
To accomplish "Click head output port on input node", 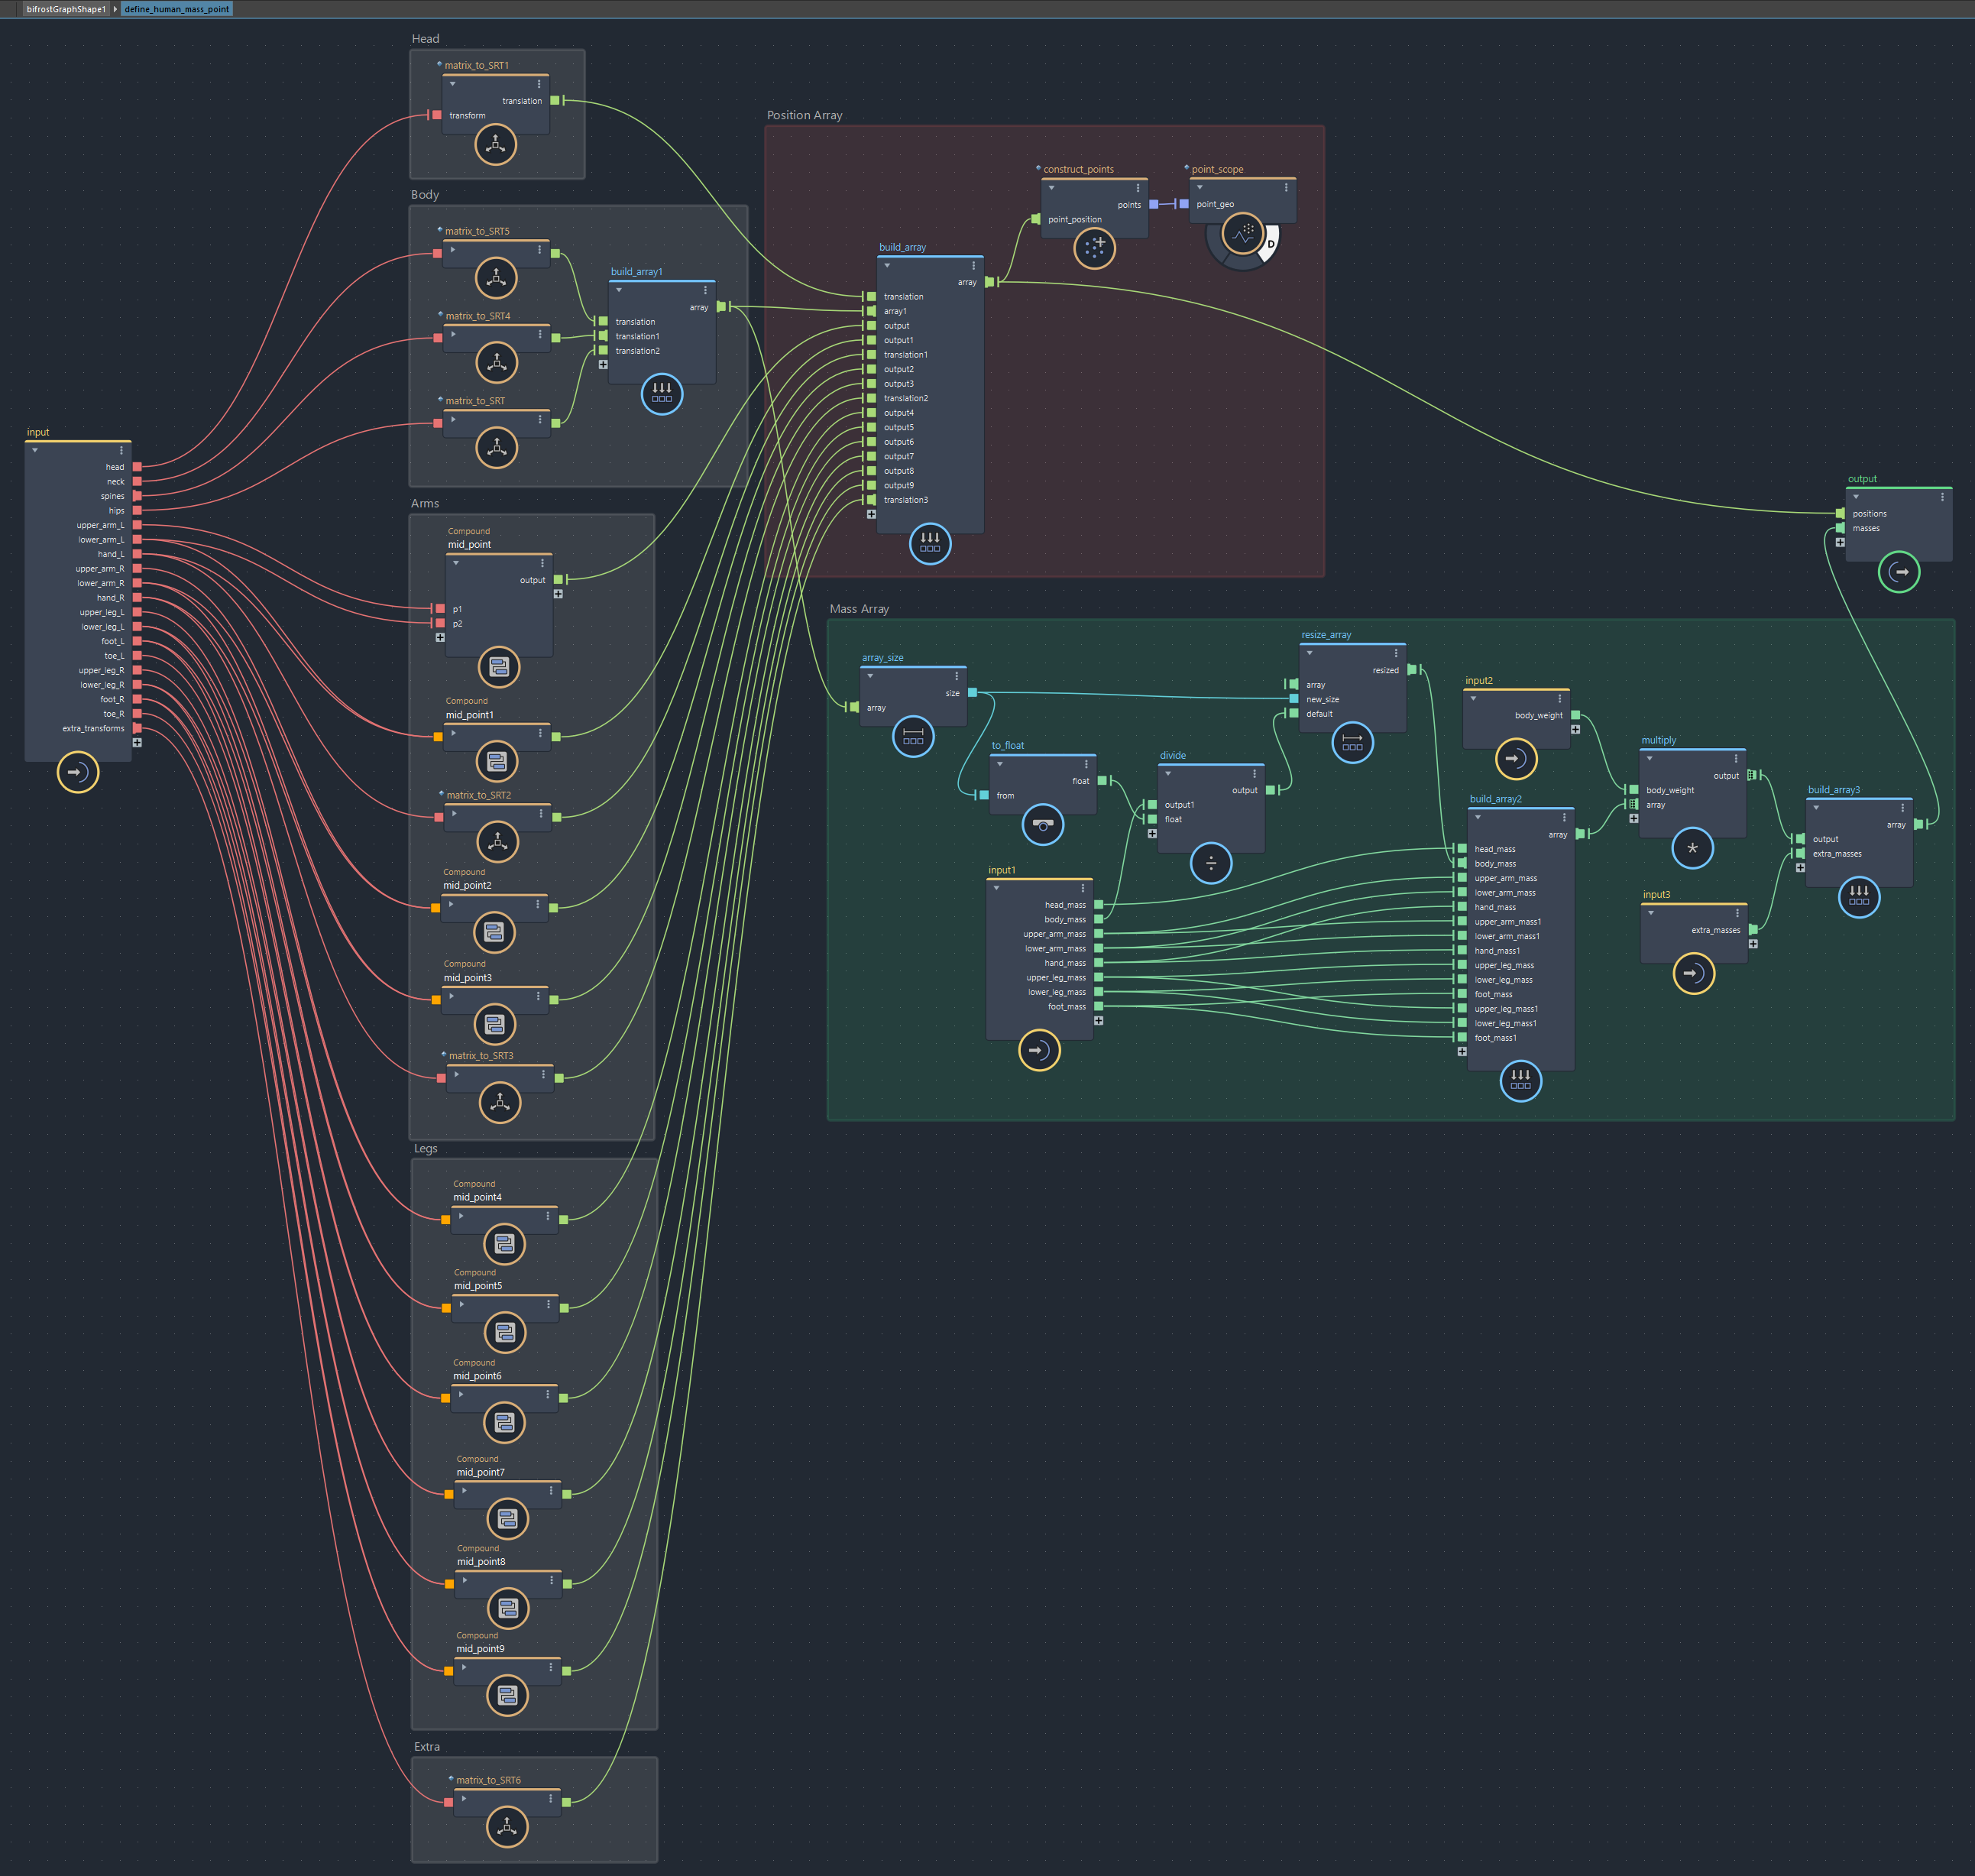I will tap(137, 467).
